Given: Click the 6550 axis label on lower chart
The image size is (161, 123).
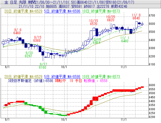Looking at the screenshot, I should 152,89.
